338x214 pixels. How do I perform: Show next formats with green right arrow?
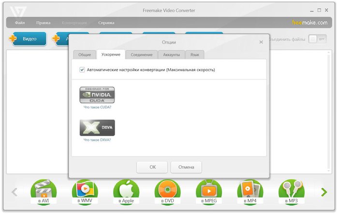324,192
